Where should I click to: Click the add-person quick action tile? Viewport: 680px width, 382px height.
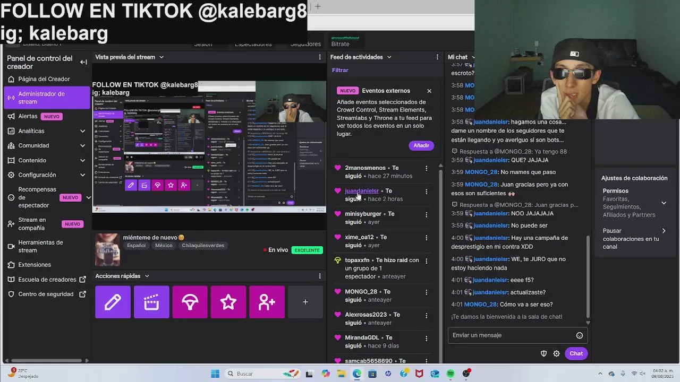[267, 302]
